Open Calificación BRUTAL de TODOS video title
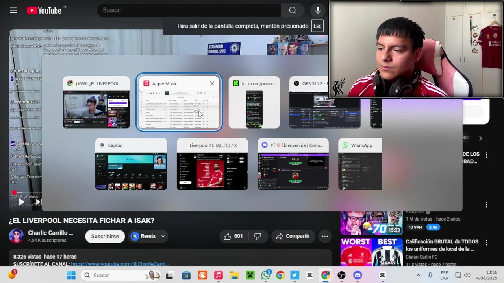The width and height of the screenshot is (504, 283). pyautogui.click(x=442, y=245)
